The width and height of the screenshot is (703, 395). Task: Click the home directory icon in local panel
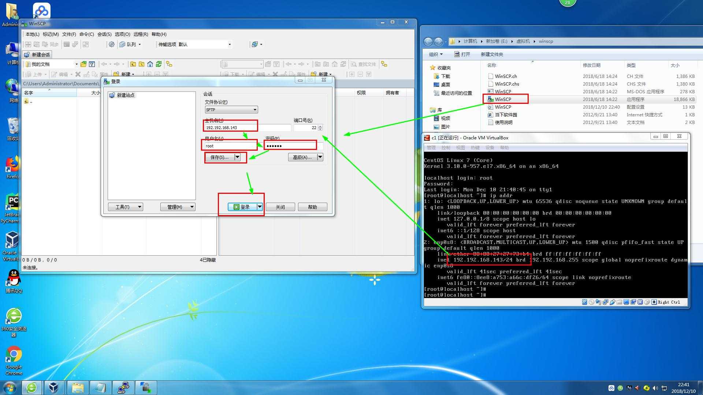[x=150, y=64]
